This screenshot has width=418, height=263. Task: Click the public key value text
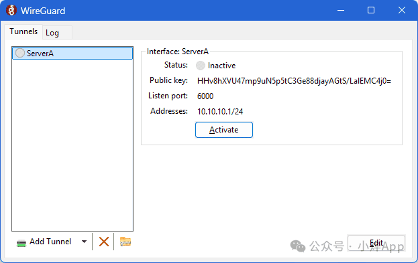pyautogui.click(x=294, y=81)
